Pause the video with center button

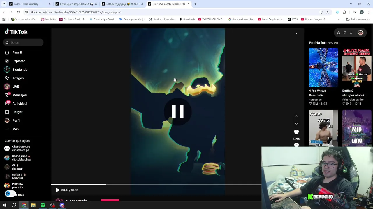(x=178, y=111)
